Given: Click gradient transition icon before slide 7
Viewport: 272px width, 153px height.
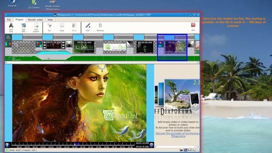Looking at the screenshot, I should [x=191, y=44].
